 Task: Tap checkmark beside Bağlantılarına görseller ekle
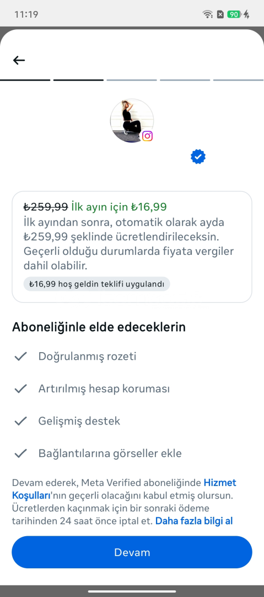[x=20, y=453]
